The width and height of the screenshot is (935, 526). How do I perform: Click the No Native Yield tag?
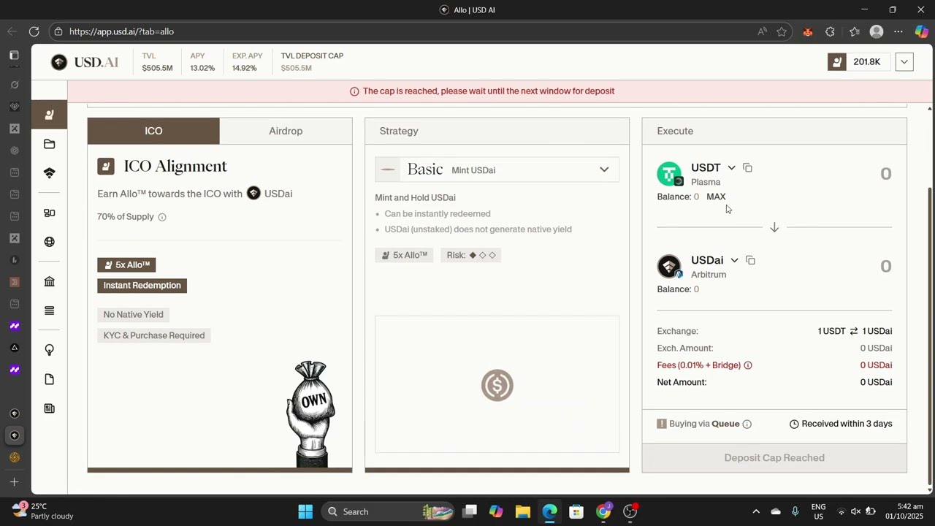tap(133, 315)
